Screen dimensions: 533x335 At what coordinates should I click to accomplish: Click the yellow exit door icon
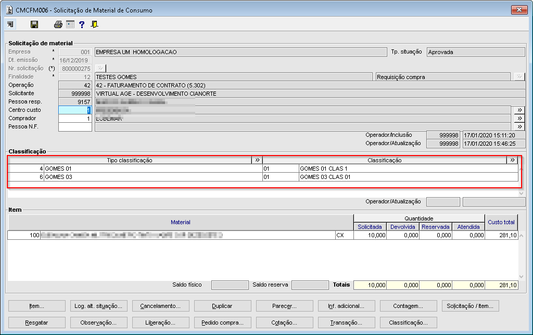coord(95,24)
